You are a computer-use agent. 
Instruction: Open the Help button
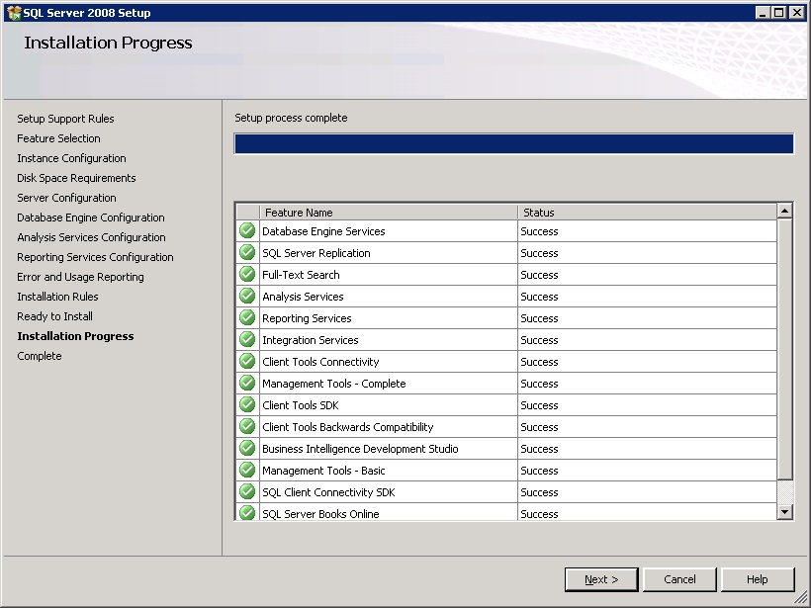[x=758, y=579]
